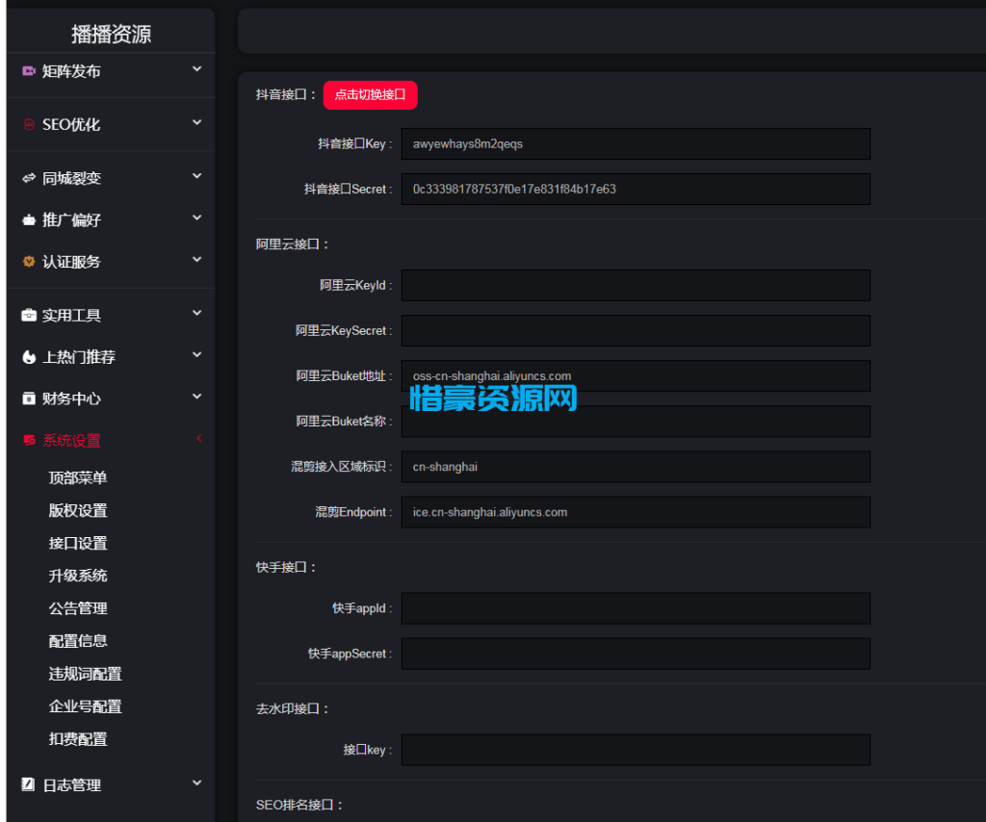986x822 pixels.
Task: Click the 抖音接口Key input field
Action: coord(636,143)
